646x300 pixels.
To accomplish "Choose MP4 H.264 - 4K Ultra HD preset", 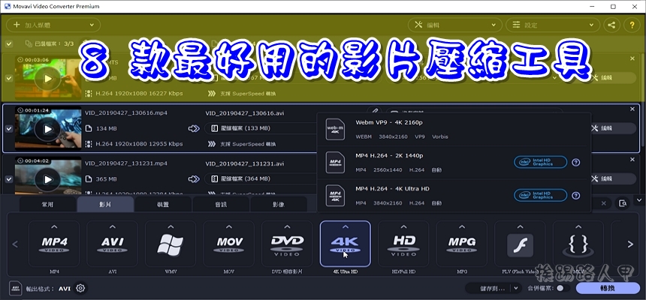I will (x=452, y=196).
